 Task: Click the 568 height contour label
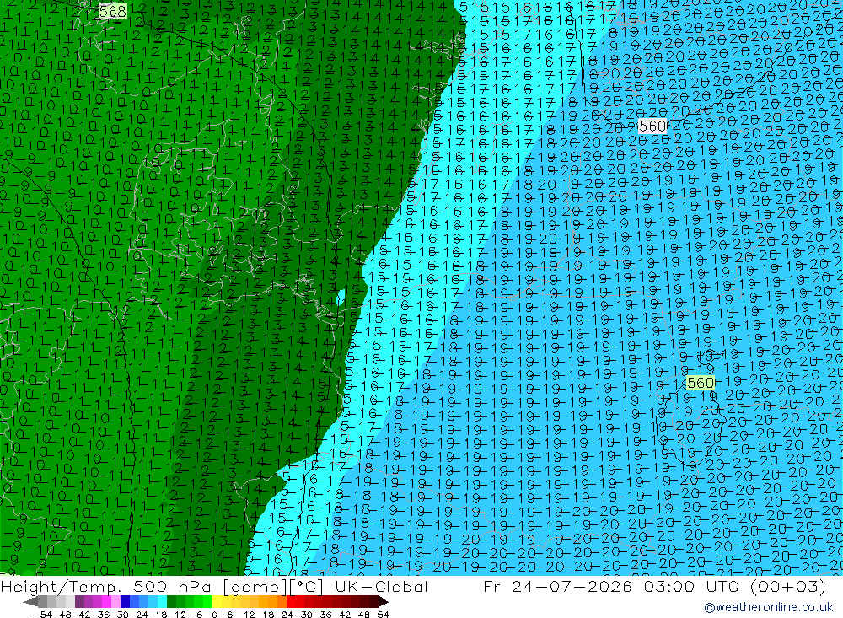pyautogui.click(x=113, y=11)
